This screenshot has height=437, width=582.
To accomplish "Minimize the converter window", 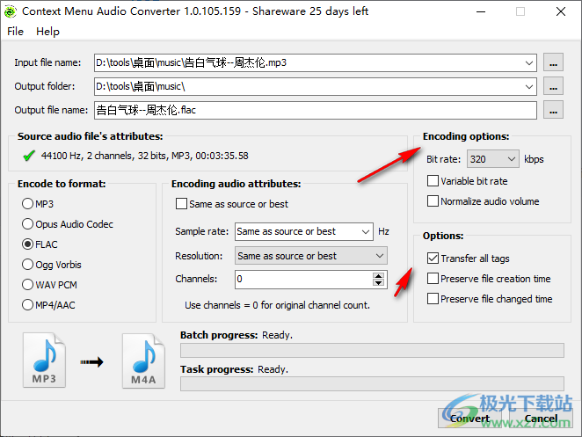I will pyautogui.click(x=481, y=12).
